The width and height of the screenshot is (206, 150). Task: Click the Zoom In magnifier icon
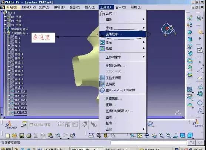pos(161,135)
